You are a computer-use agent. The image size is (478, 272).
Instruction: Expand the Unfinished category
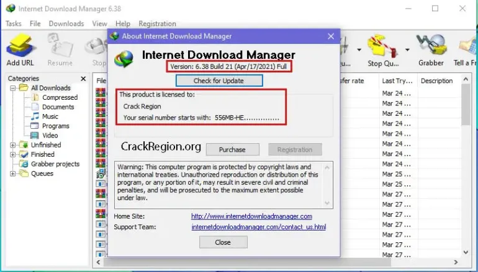coord(12,145)
